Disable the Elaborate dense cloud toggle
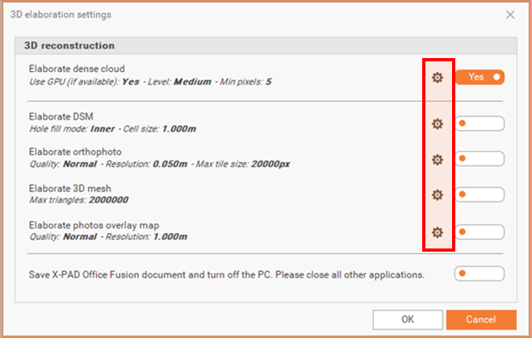This screenshot has width=532, height=338. pyautogui.click(x=480, y=77)
